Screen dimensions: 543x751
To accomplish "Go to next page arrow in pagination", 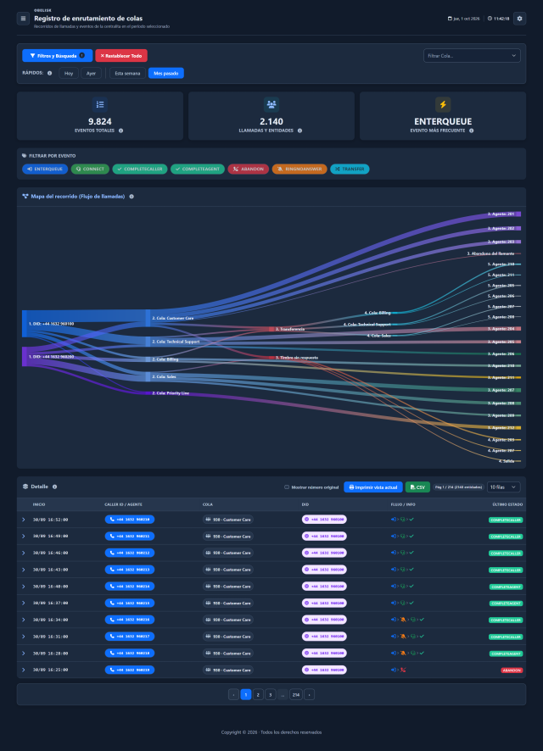I will click(x=309, y=694).
